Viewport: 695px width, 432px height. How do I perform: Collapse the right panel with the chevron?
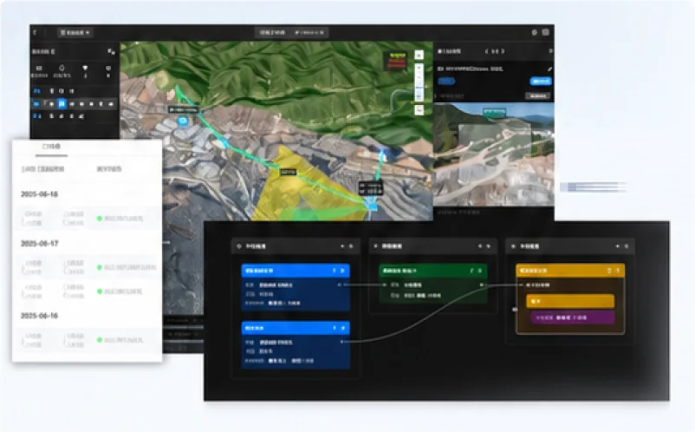pos(550,51)
